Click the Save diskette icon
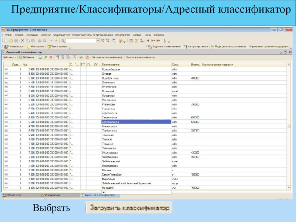 (16, 41)
